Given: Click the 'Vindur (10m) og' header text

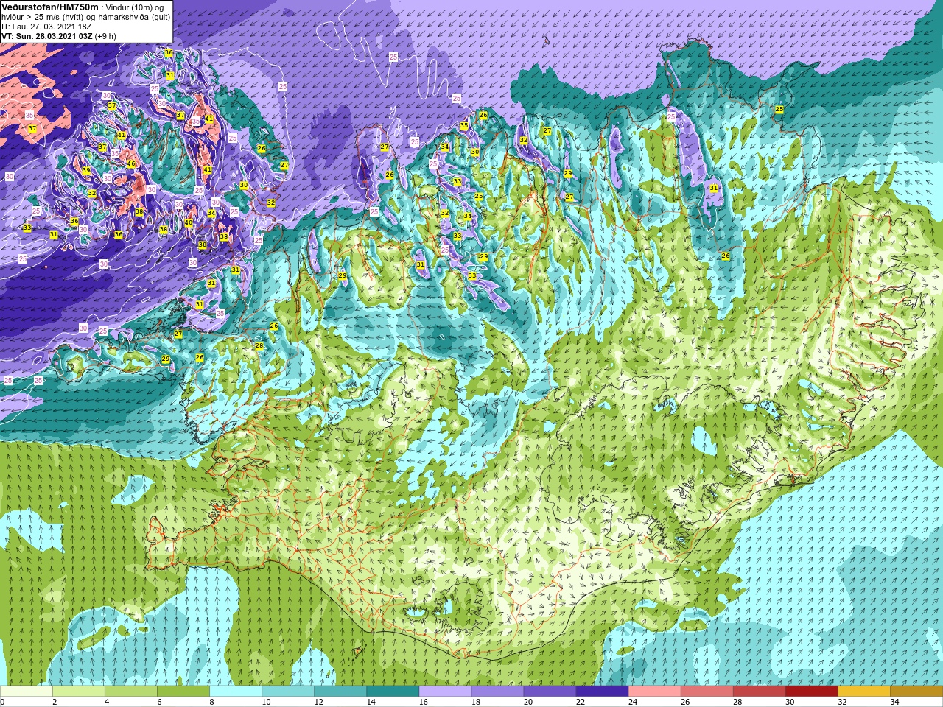Looking at the screenshot, I should 136,7.
